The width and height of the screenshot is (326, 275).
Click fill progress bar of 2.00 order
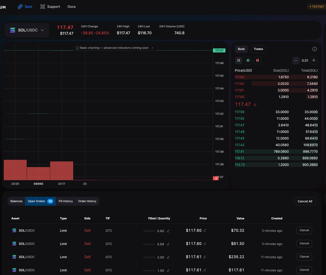click(x=149, y=257)
